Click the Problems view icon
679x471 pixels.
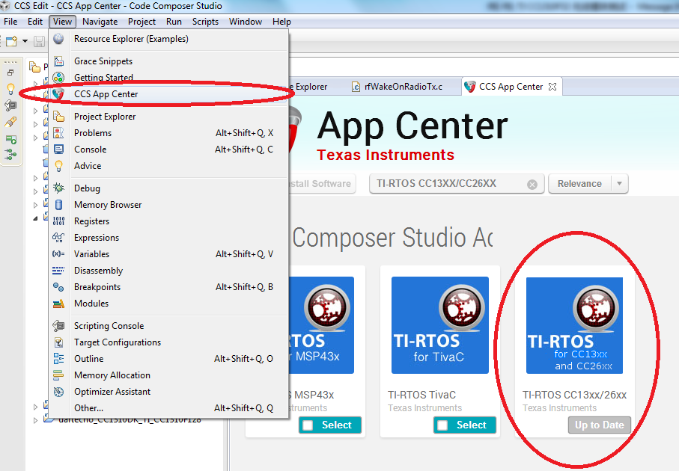[58, 133]
